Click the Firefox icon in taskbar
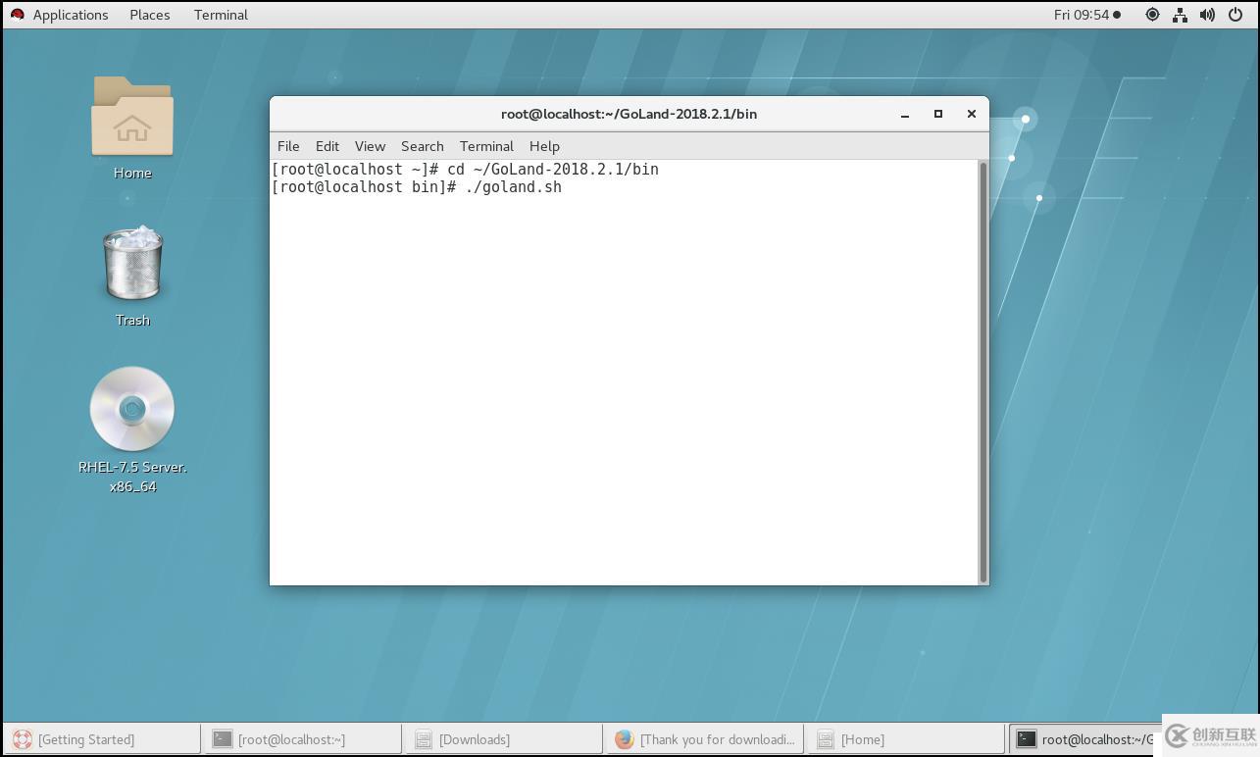The image size is (1260, 757). coord(625,739)
